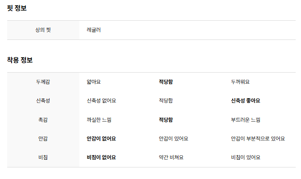Choose the 두꺼워요 thickness option
Image resolution: width=301 pixels, height=179 pixels.
tap(240, 82)
